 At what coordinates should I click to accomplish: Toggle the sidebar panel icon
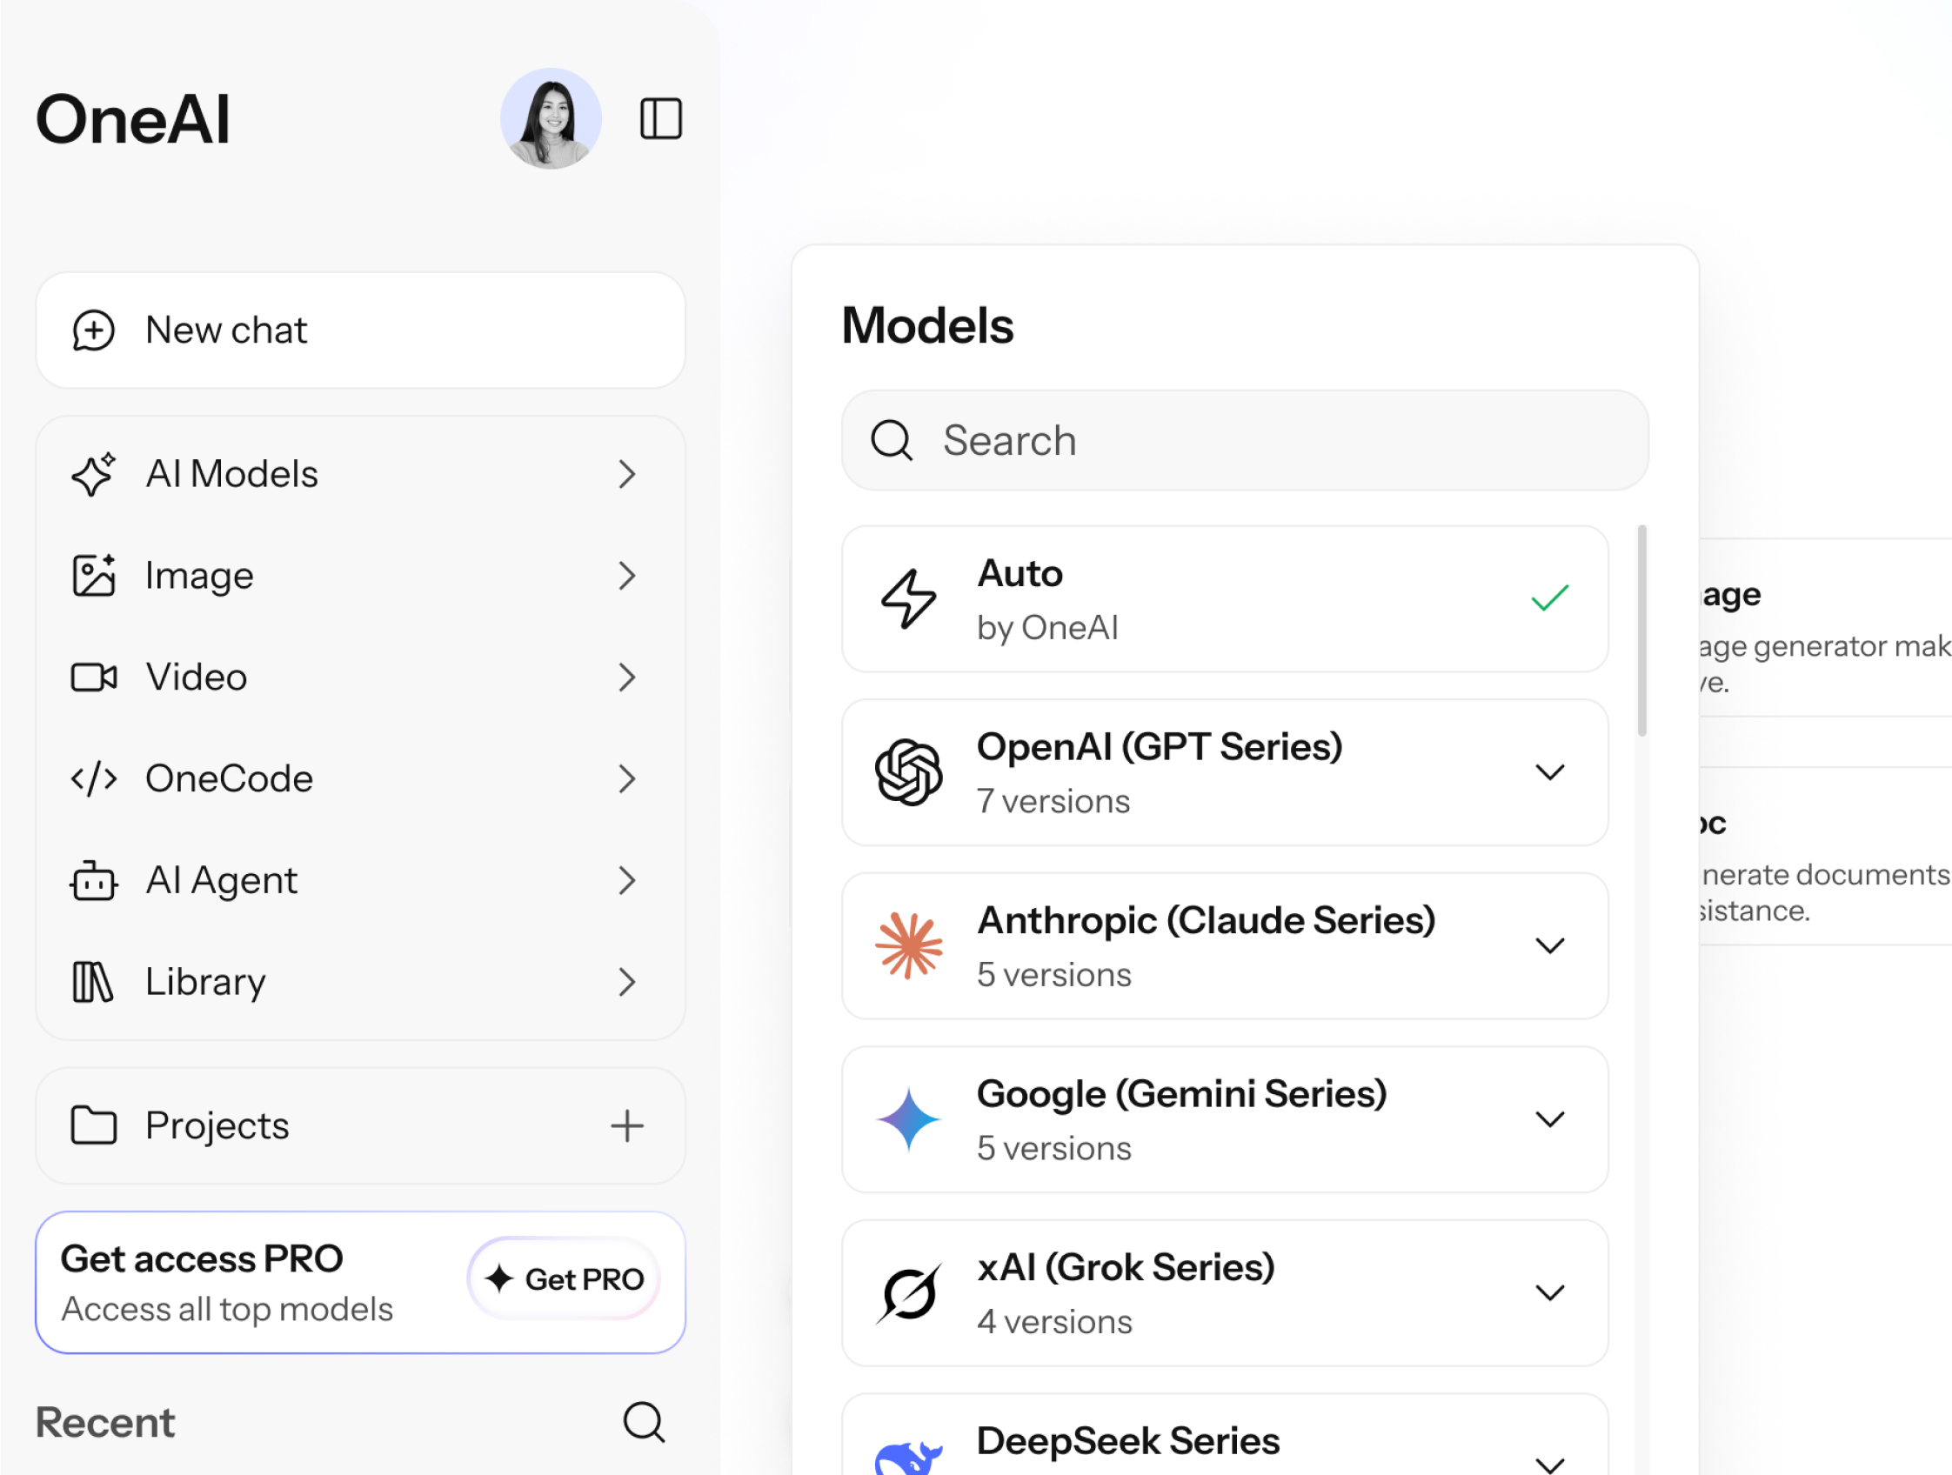(x=660, y=119)
